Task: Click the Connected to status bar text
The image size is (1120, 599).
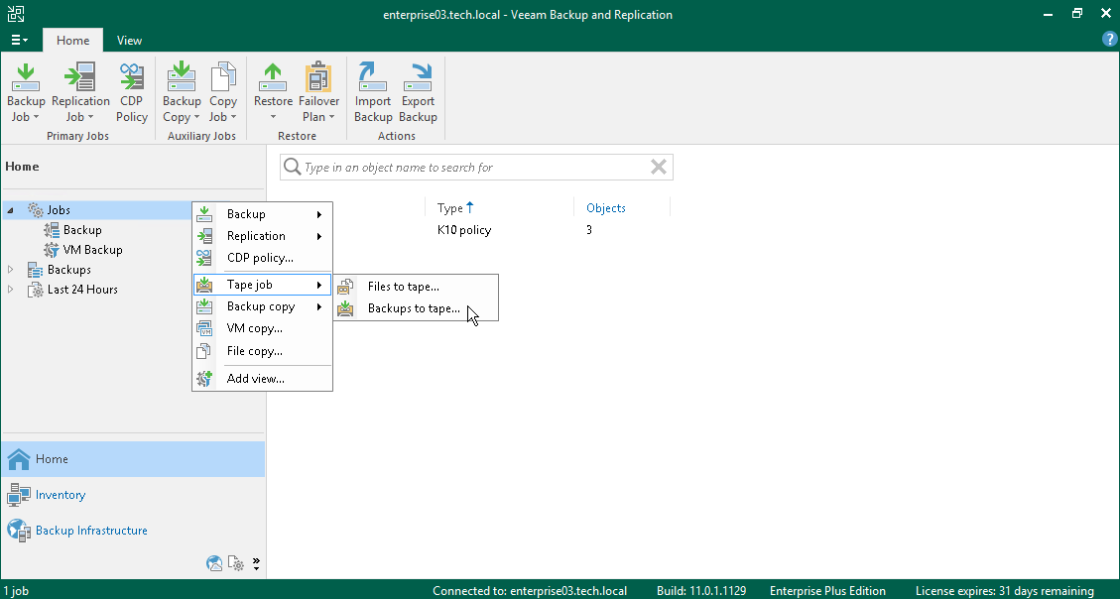Action: pyautogui.click(x=530, y=591)
